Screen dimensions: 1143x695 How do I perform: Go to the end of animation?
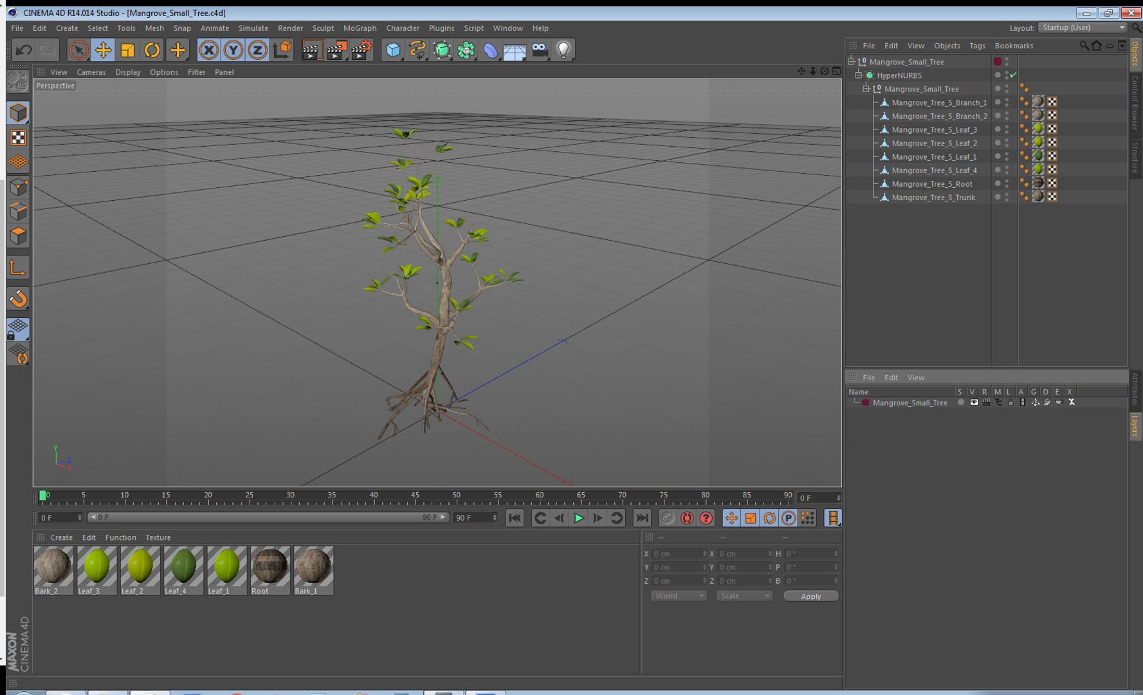point(642,518)
